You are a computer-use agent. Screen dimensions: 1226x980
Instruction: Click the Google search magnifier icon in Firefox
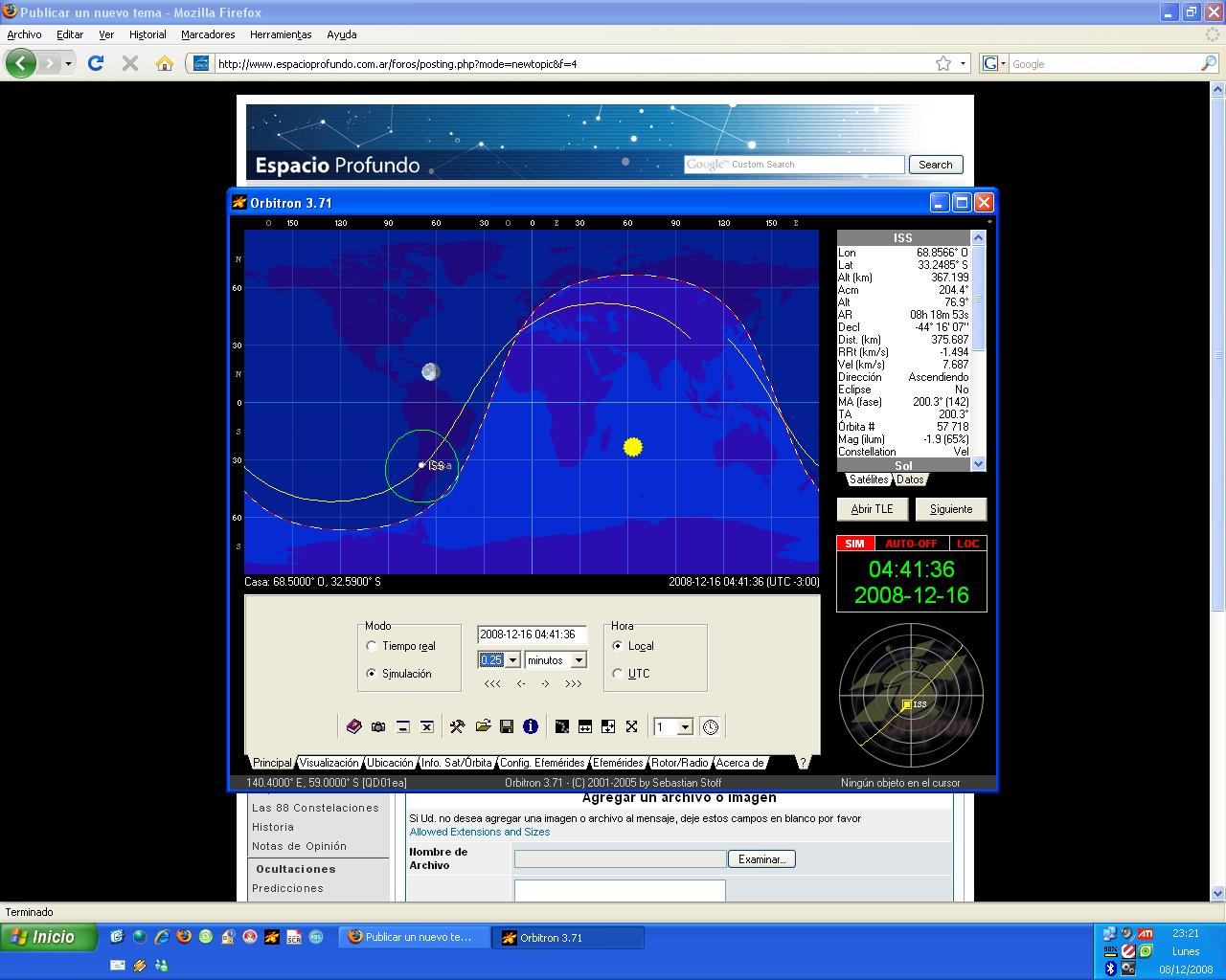click(x=1209, y=63)
